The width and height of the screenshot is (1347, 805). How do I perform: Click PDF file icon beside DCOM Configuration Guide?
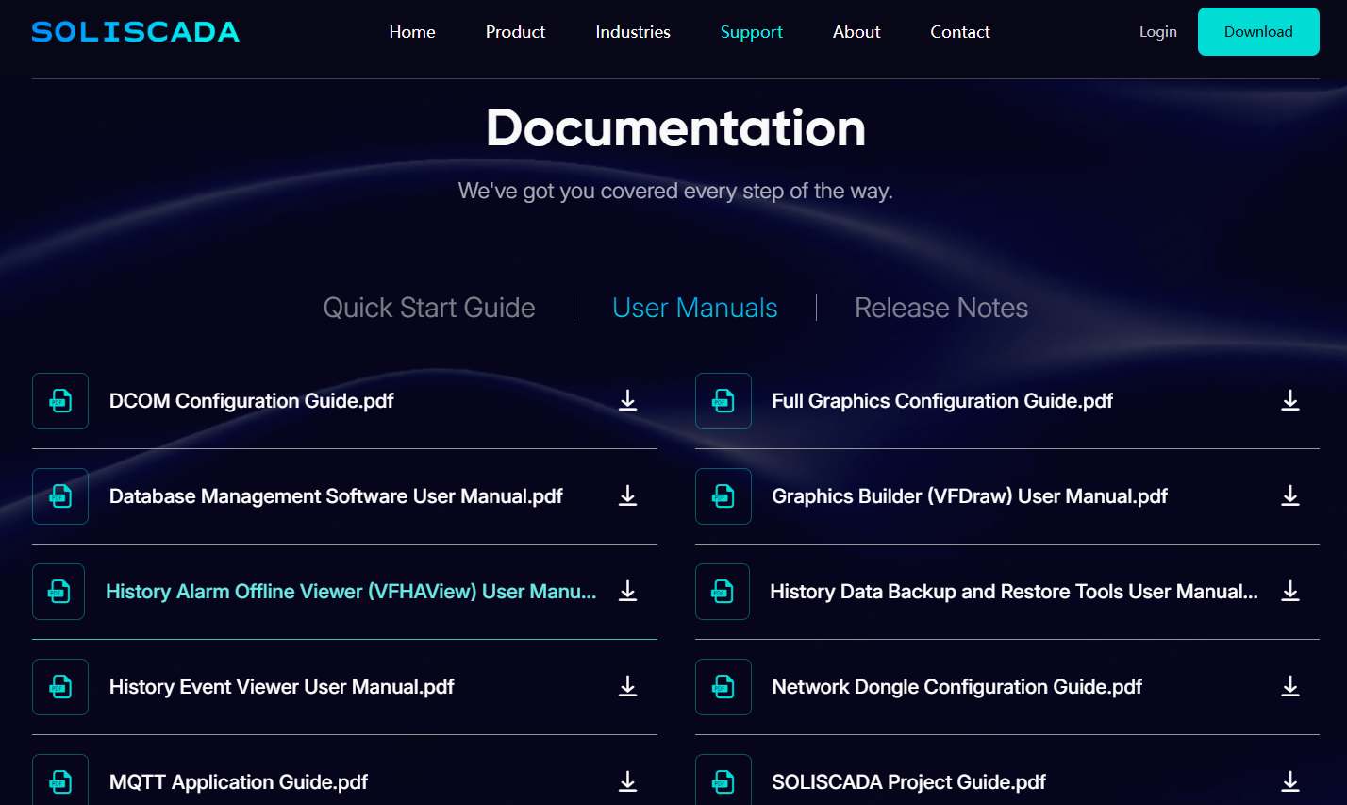coord(60,401)
